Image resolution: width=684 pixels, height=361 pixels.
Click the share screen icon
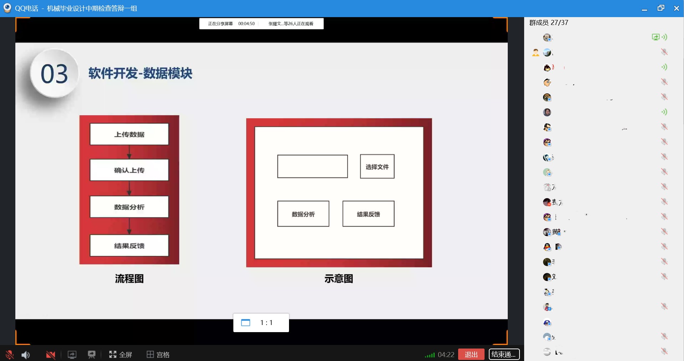click(72, 355)
